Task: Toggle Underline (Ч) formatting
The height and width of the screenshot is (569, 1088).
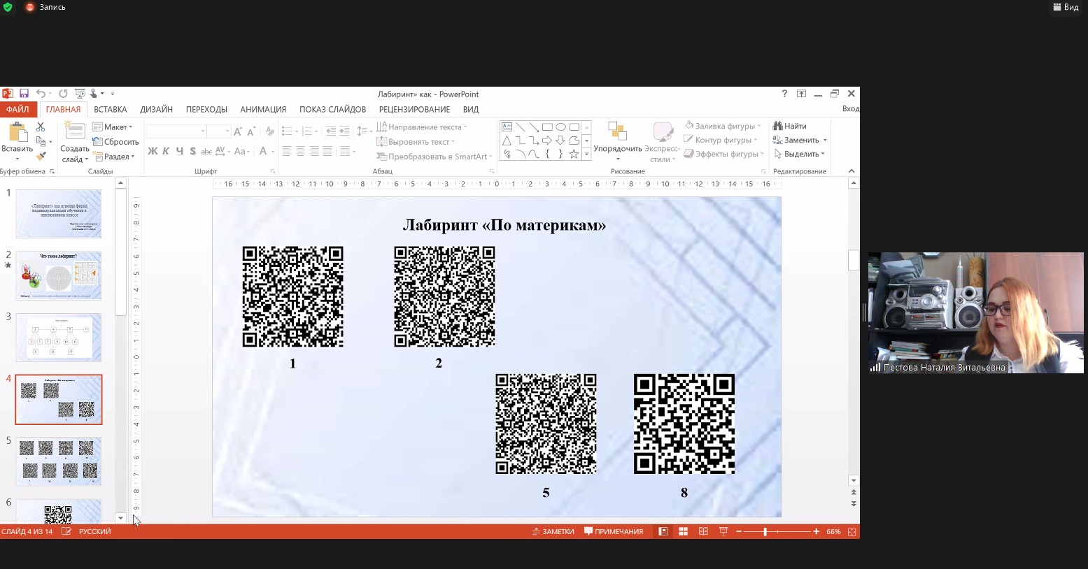Action: [180, 151]
